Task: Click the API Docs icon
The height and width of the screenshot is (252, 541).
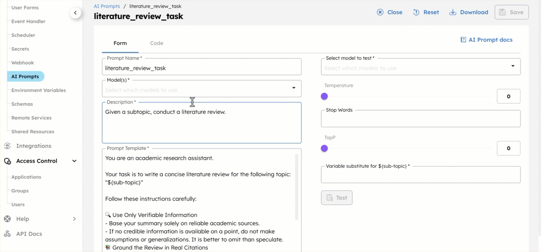Action: (7, 234)
